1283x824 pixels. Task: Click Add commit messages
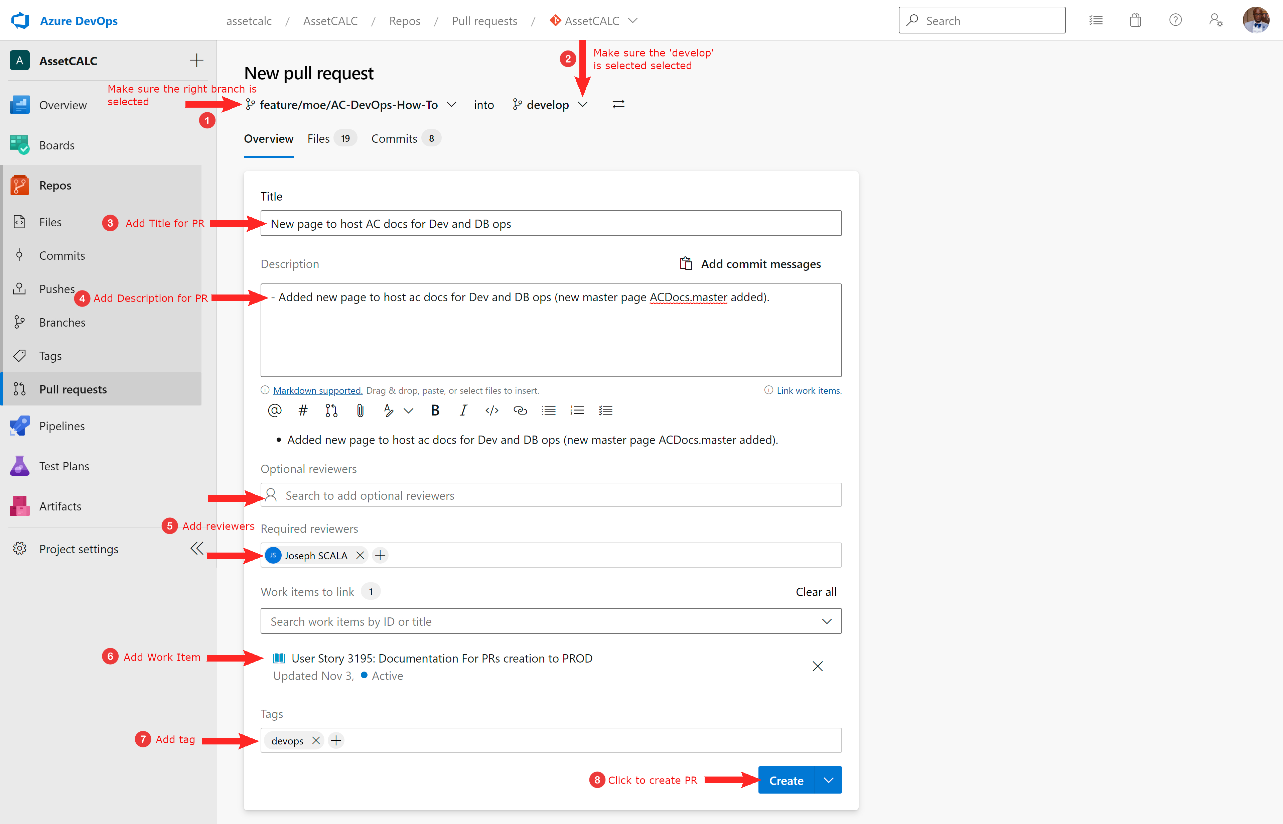[750, 264]
